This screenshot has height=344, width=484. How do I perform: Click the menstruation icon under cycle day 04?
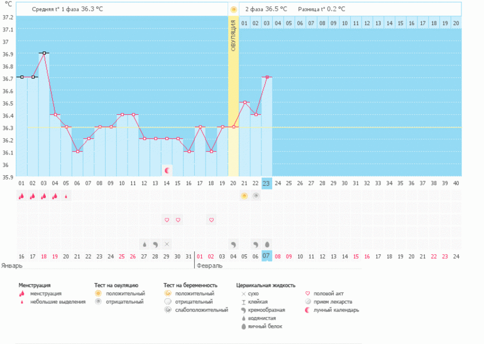coord(55,196)
